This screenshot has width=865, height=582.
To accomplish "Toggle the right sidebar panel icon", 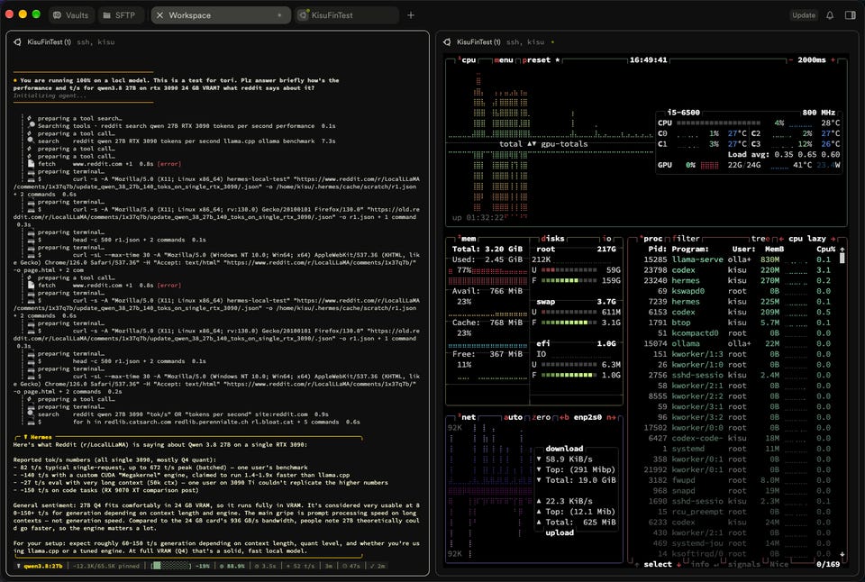I will coord(850,15).
